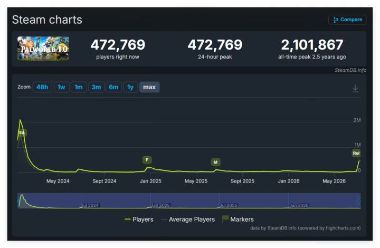Click the 'players right now' count 472,769

pos(118,45)
